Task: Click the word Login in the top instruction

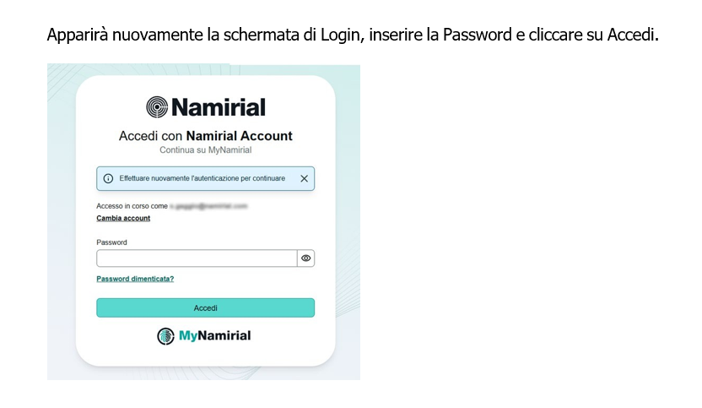Action: pos(340,35)
